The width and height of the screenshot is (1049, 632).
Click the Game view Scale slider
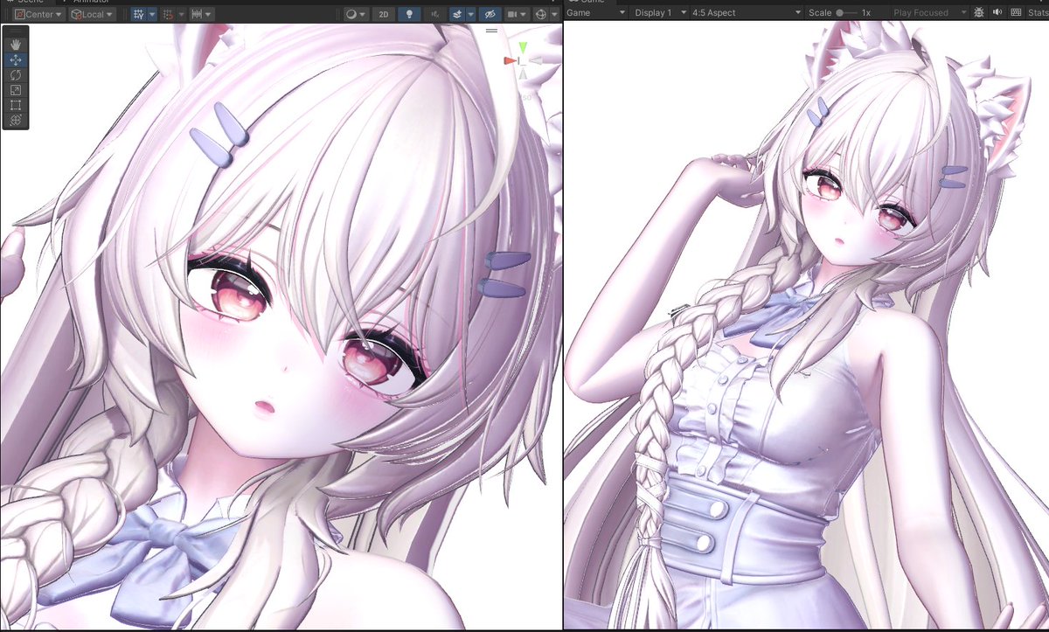click(846, 13)
